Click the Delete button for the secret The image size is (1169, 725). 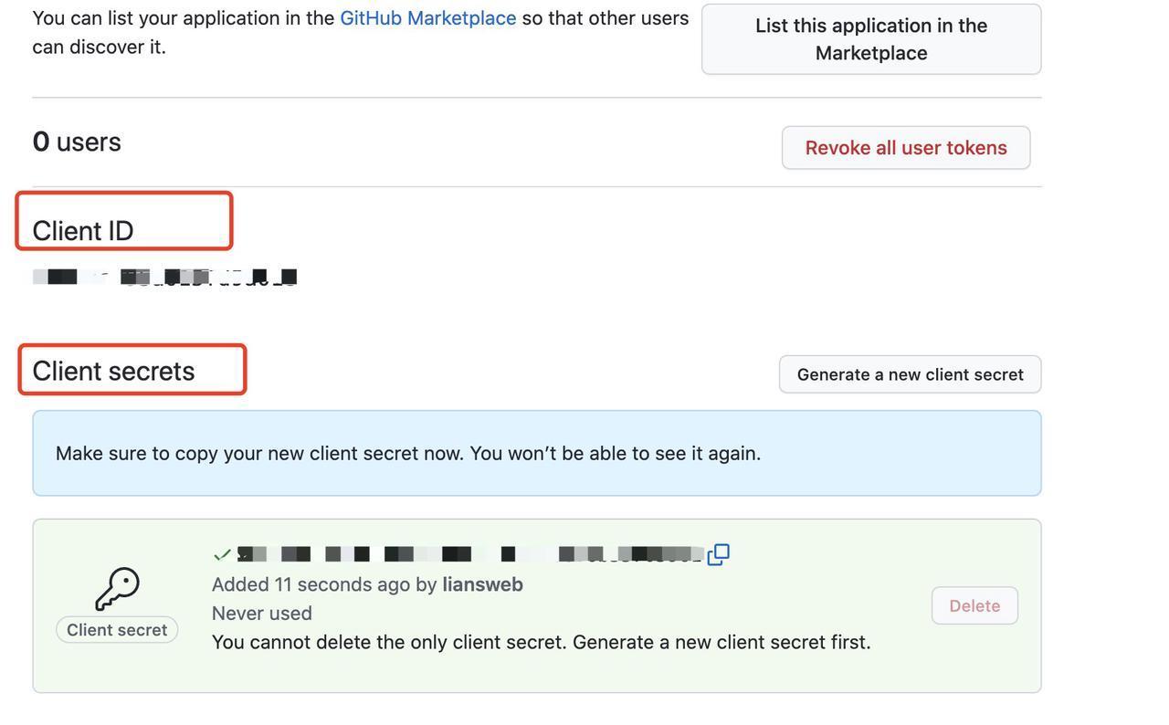(974, 606)
